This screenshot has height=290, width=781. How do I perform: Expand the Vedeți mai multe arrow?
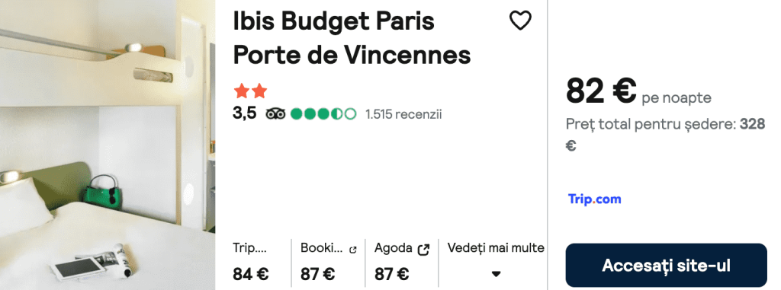[496, 273]
